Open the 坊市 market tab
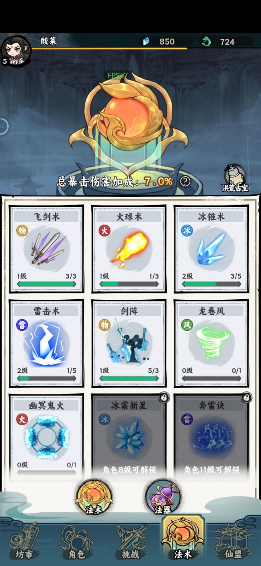The height and width of the screenshot is (566, 261). (x=24, y=541)
